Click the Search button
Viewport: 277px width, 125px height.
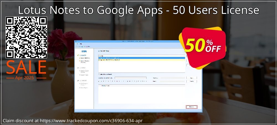click(191, 81)
